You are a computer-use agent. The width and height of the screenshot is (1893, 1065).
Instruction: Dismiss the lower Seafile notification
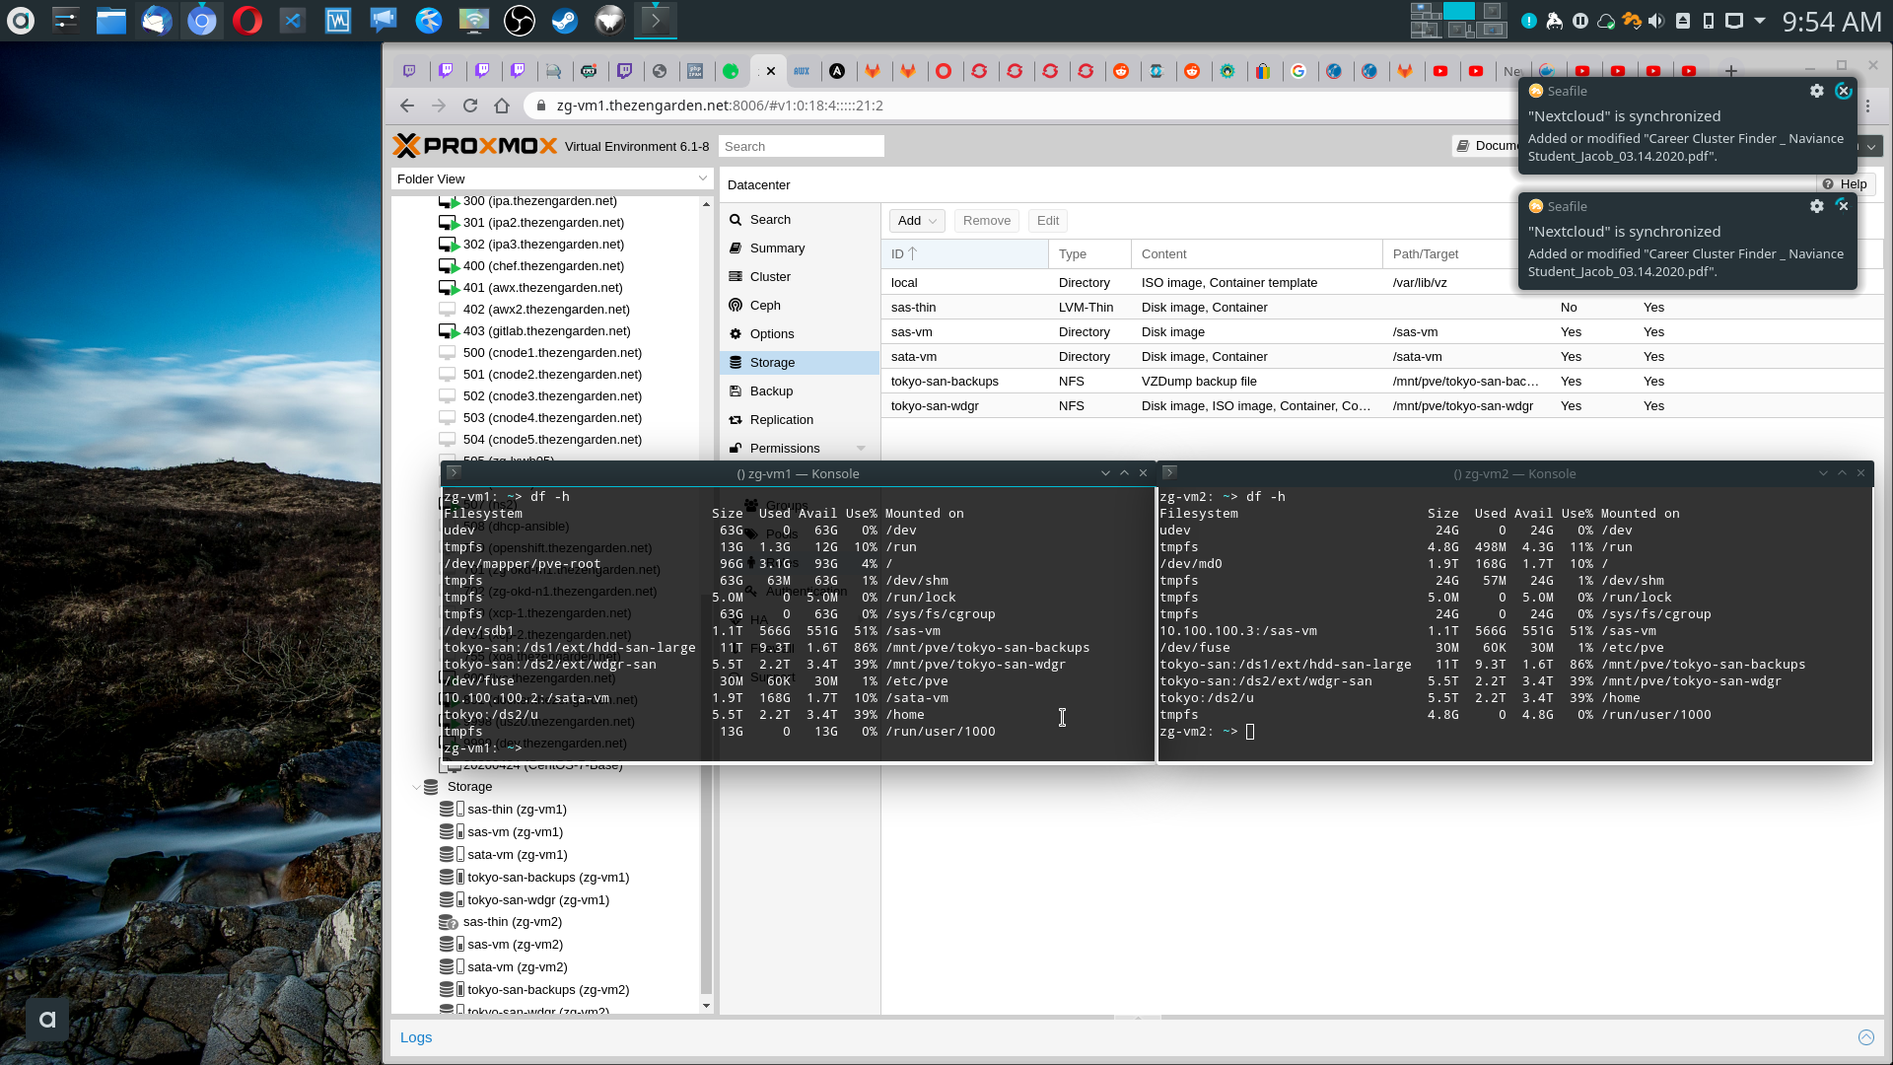[1843, 206]
